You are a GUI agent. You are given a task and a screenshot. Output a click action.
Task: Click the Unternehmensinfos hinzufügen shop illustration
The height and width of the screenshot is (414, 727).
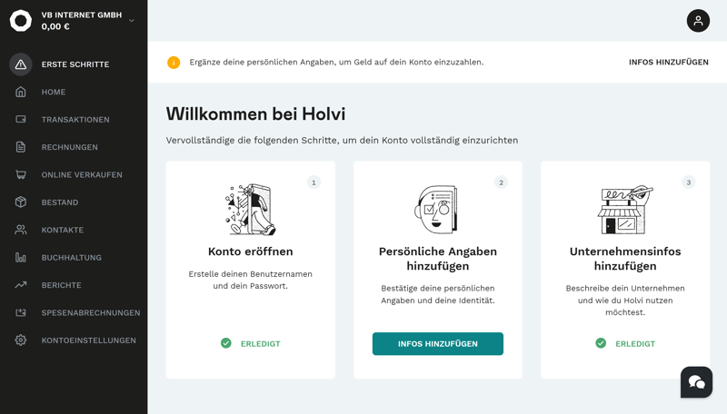coord(625,210)
